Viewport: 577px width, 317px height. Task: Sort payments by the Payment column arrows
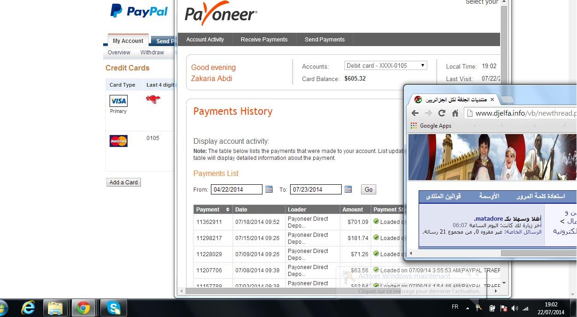(x=227, y=210)
